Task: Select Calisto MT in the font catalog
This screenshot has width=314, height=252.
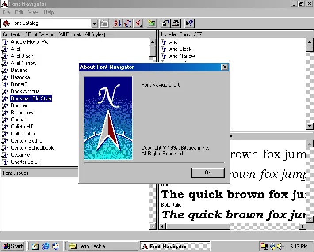Action: coord(22,127)
